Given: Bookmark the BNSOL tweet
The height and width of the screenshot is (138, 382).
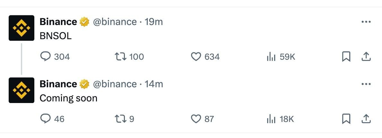Looking at the screenshot, I should pos(346,57).
